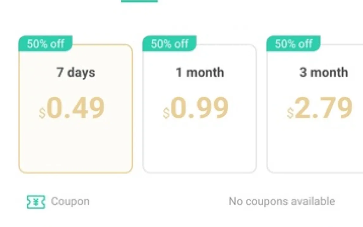Click the green active tab underline indicator
This screenshot has height=227, width=363.
tap(139, 1)
